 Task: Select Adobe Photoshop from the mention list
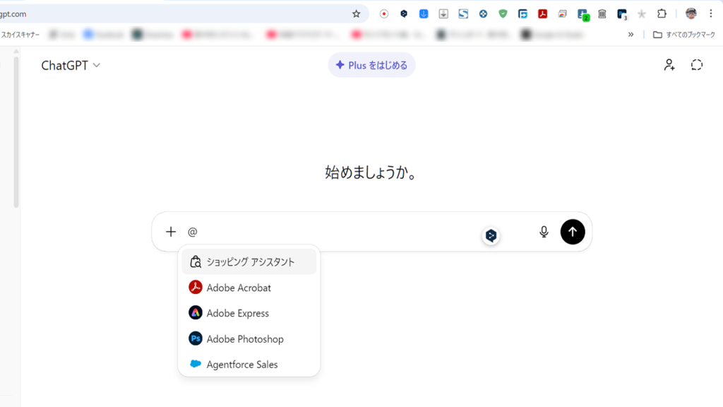click(x=244, y=339)
